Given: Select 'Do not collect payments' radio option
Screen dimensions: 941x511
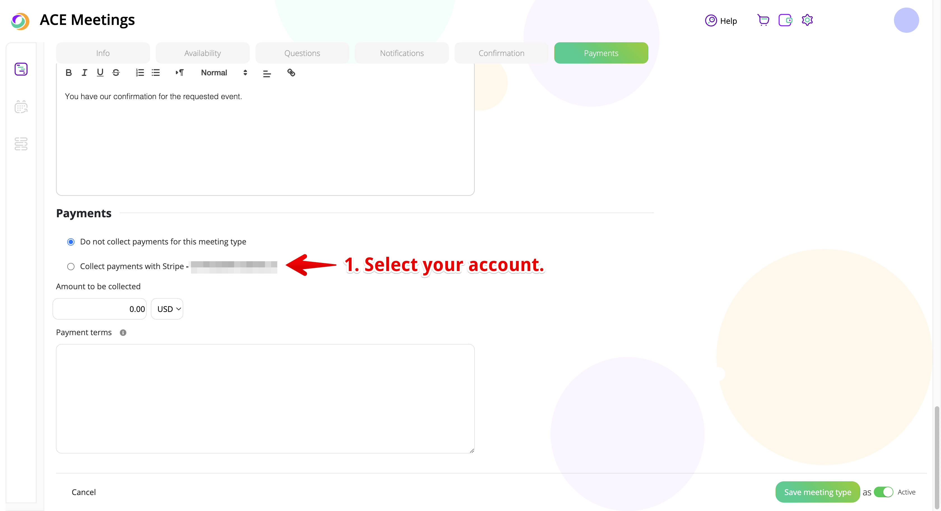Looking at the screenshot, I should point(71,242).
